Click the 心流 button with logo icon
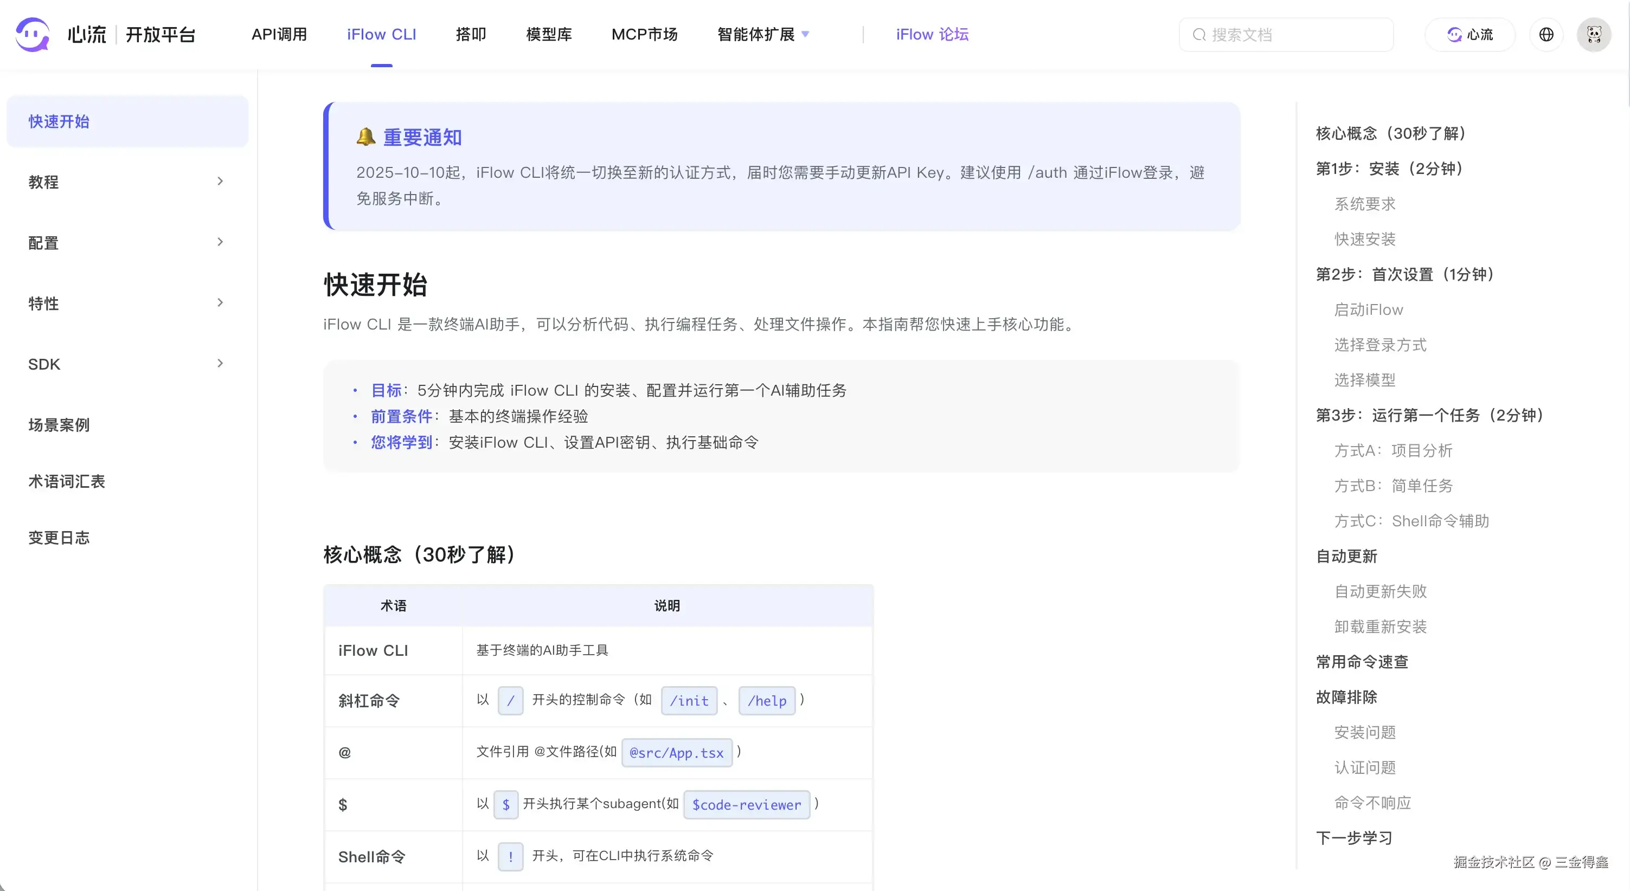Viewport: 1630px width, 891px height. (1469, 34)
